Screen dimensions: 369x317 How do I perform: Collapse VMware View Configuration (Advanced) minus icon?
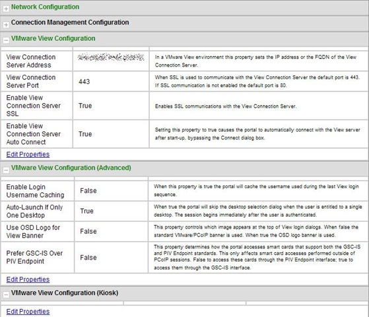pos(6,170)
